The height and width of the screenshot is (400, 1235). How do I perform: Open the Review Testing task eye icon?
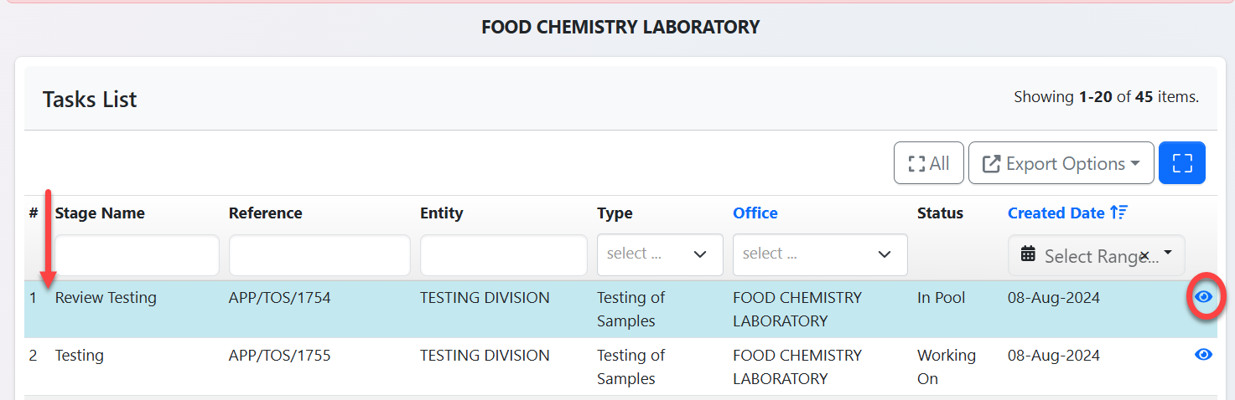pos(1203,297)
